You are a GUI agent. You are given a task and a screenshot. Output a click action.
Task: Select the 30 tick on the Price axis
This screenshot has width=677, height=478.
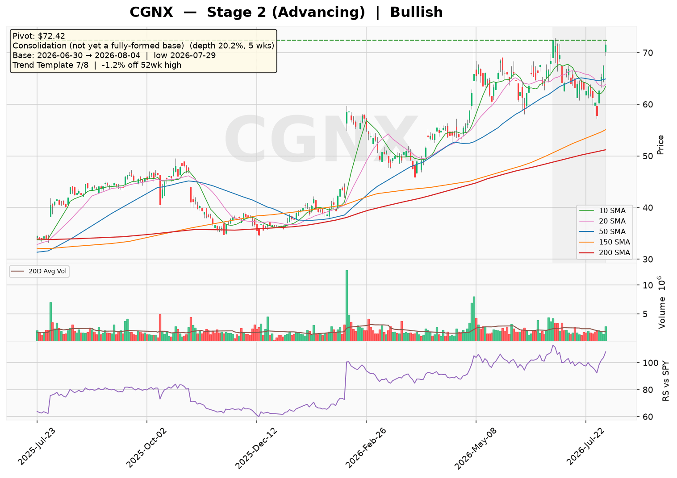648,260
